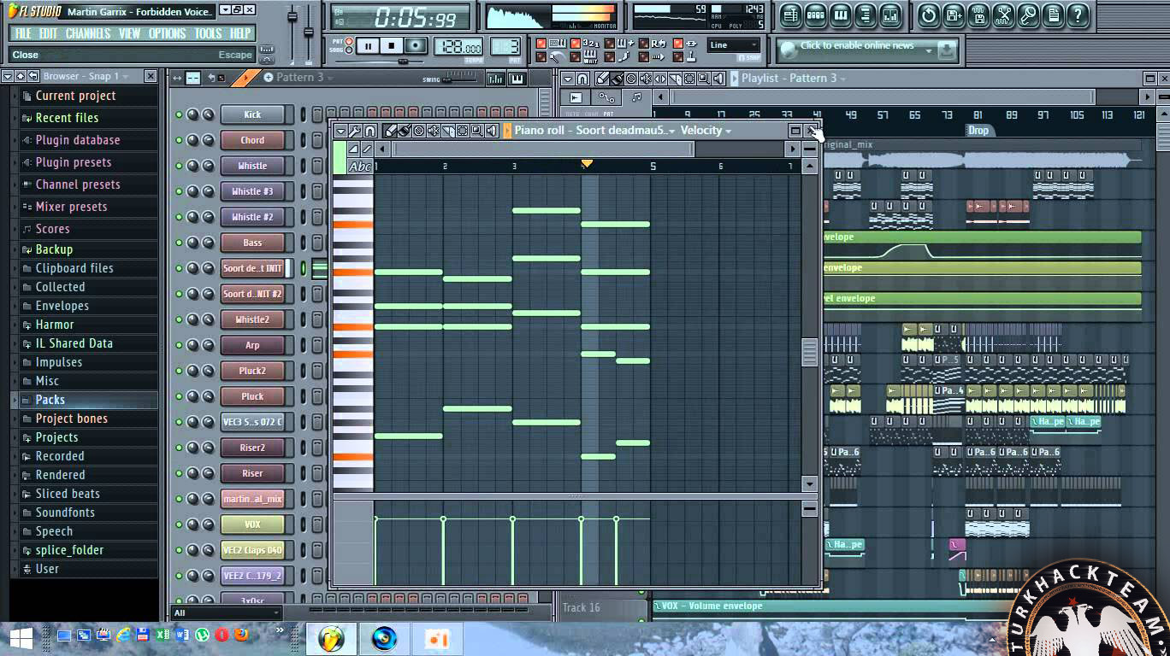This screenshot has height=656, width=1170.
Task: Open graph editor in step sequencer
Action: coord(496,79)
